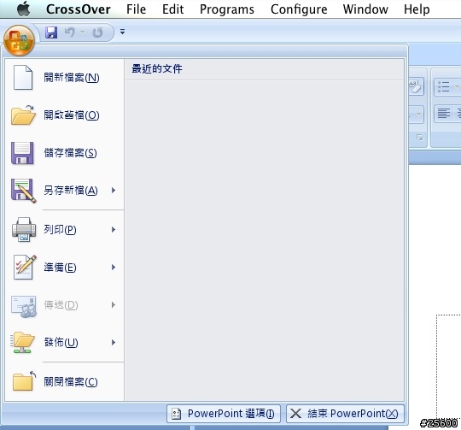461x430 pixels.
Task: Click the checklist pencil icon for 準備
Action: tap(25, 268)
